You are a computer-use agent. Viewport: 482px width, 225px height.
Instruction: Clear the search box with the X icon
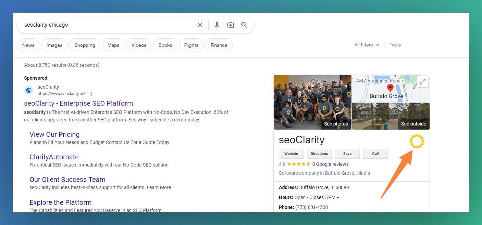pos(200,25)
